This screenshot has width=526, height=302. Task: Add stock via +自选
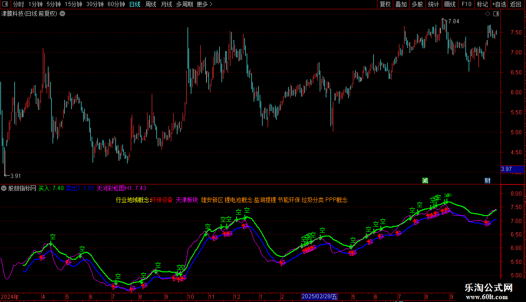tap(499, 4)
